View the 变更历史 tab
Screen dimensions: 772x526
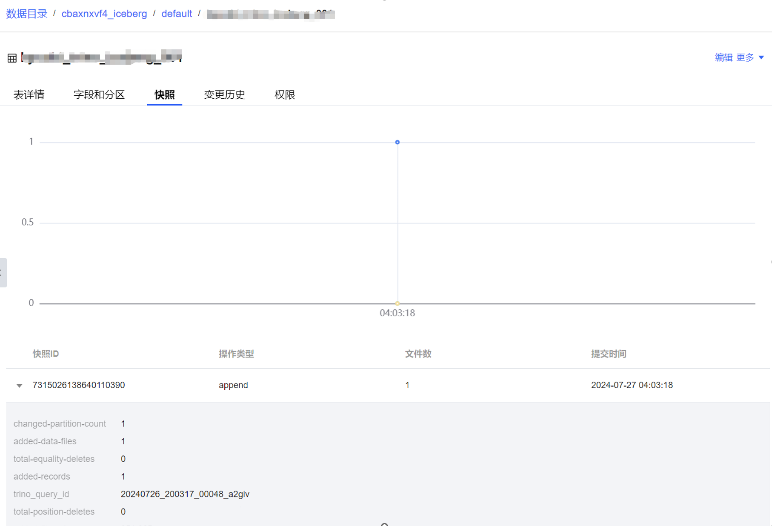pyautogui.click(x=224, y=94)
